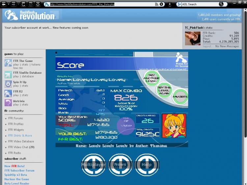Open Beta Level Reader link

click(17, 184)
